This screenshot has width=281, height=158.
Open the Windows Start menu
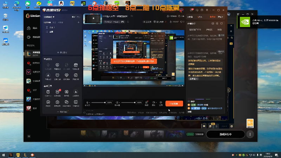coord(4,155)
